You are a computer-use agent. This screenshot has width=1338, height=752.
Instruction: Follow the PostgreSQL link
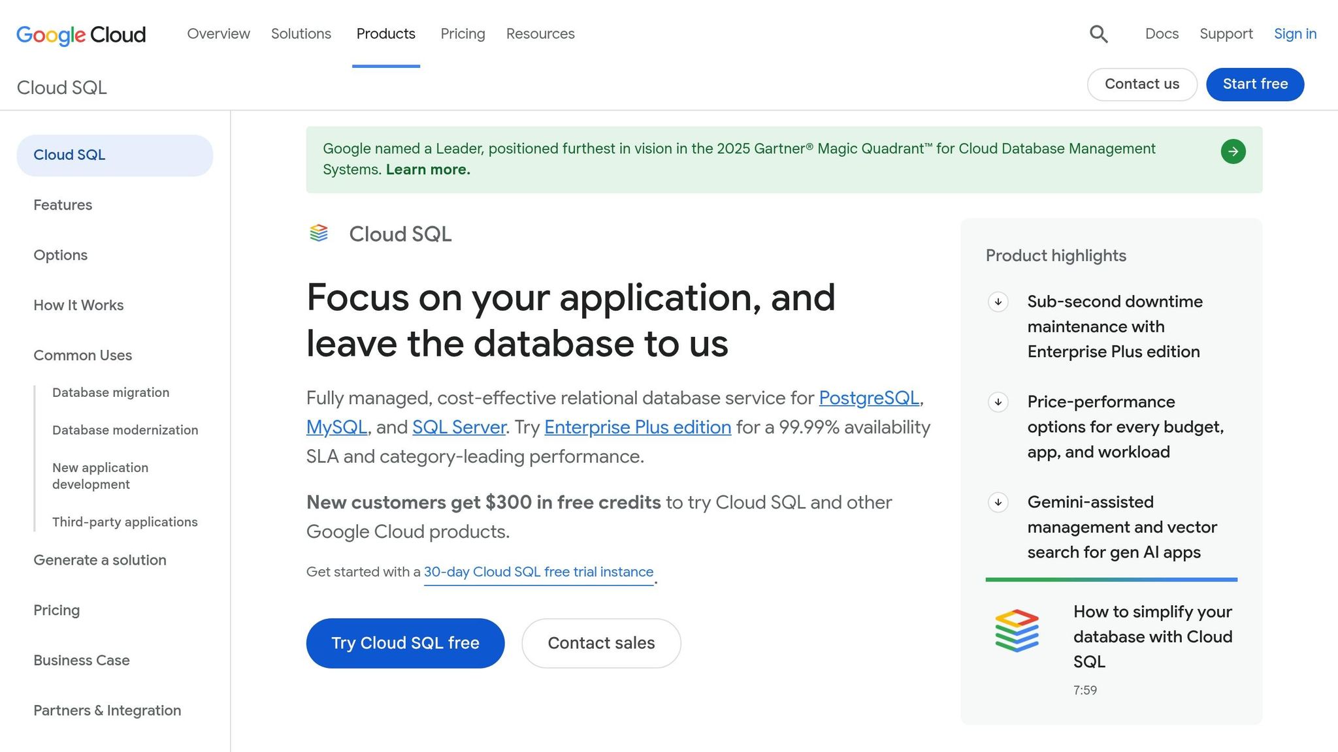pyautogui.click(x=869, y=398)
